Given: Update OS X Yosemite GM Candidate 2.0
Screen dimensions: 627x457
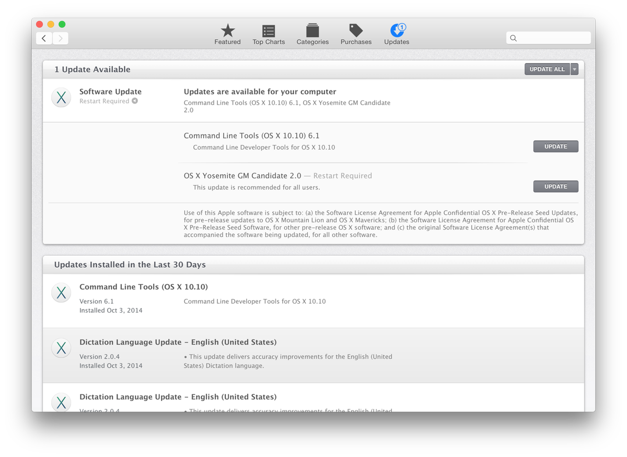Looking at the screenshot, I should click(555, 186).
